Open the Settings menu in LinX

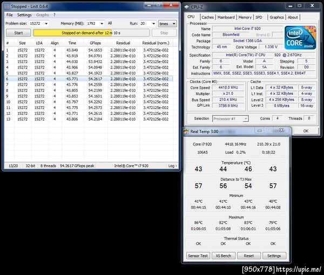point(24,15)
